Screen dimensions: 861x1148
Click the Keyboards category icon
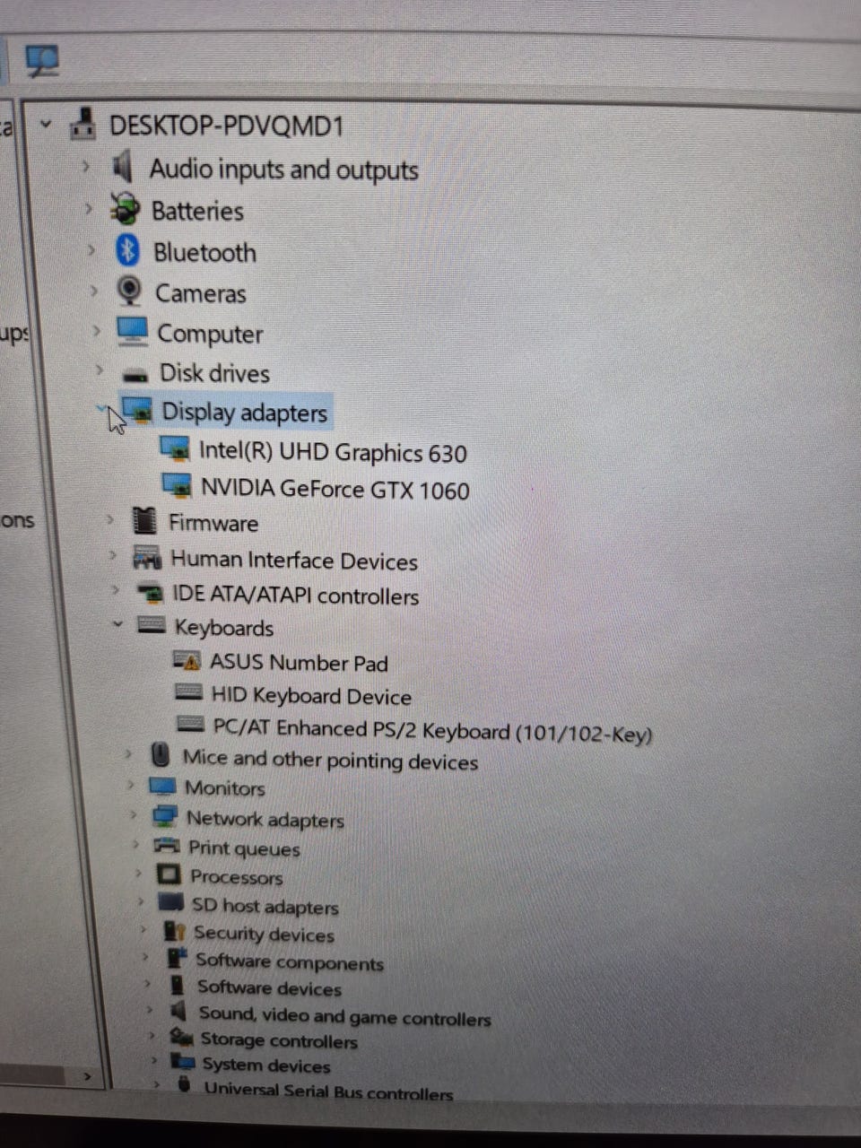152,625
